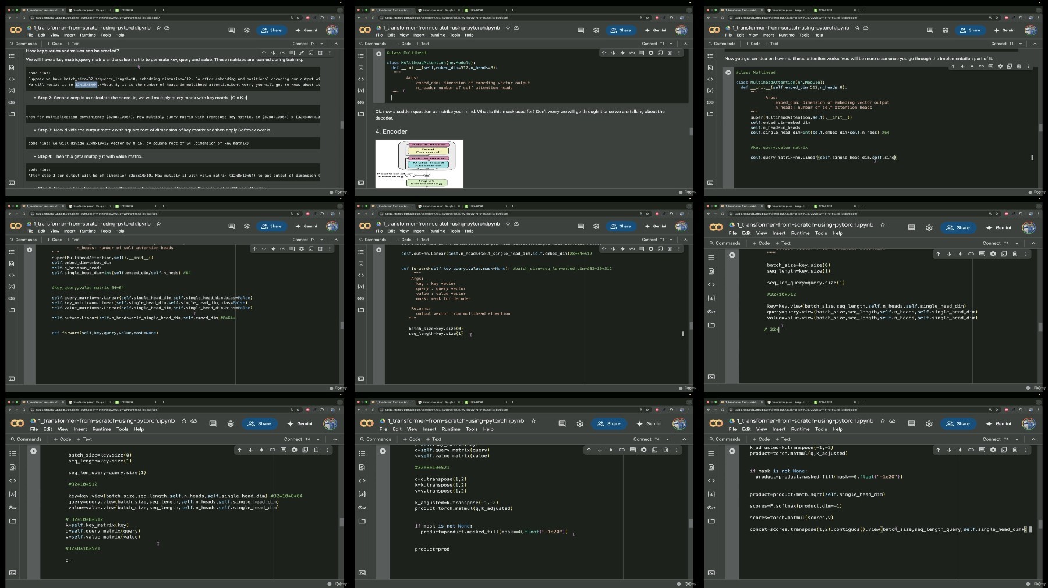Screen dimensions: 1048x588
Task: Edit the 'How key,queries and values' text cell using the pencil
Action: pos(301,53)
